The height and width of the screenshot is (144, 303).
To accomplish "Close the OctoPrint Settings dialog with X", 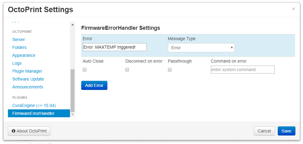I will tap(293, 9).
